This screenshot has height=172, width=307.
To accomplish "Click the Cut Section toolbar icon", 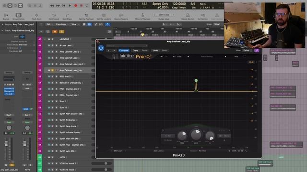I will coord(202,16).
